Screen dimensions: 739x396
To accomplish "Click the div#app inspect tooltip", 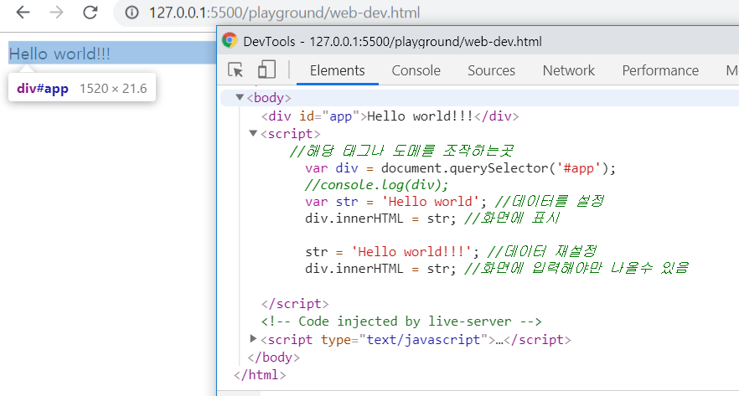I will 82,88.
